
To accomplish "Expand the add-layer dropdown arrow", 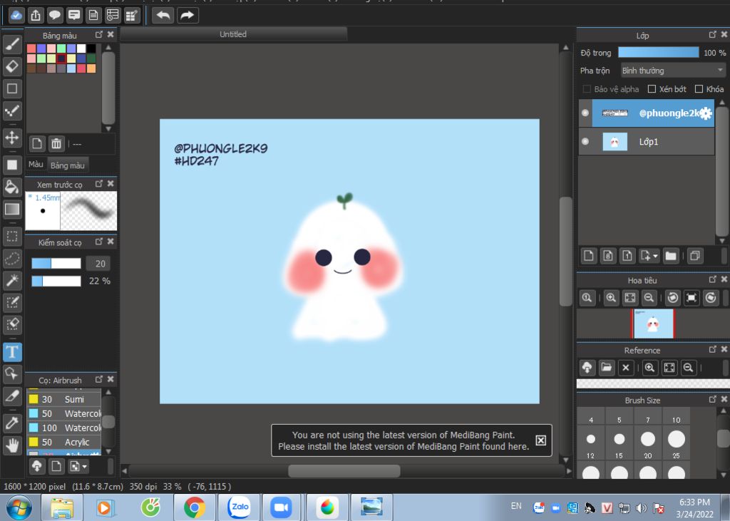I will (x=656, y=256).
